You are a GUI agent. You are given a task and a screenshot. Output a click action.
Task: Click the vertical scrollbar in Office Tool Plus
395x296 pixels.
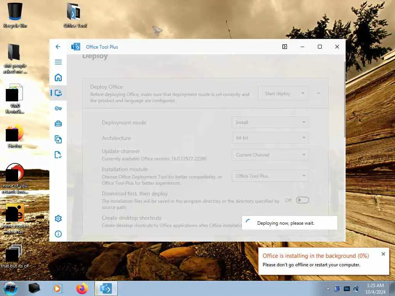point(344,99)
